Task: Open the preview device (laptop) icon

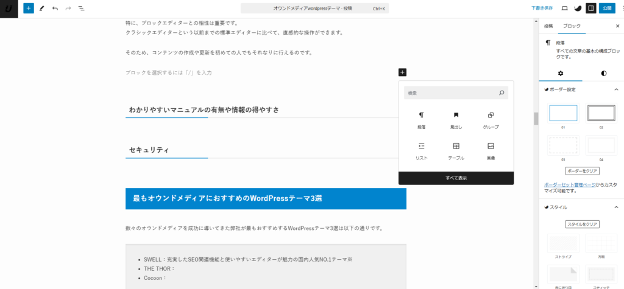Action: click(x=564, y=8)
